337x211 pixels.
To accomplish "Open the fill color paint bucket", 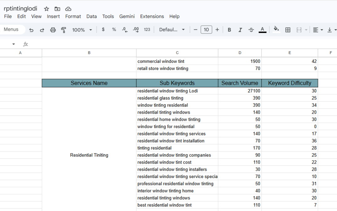I will coord(276,30).
